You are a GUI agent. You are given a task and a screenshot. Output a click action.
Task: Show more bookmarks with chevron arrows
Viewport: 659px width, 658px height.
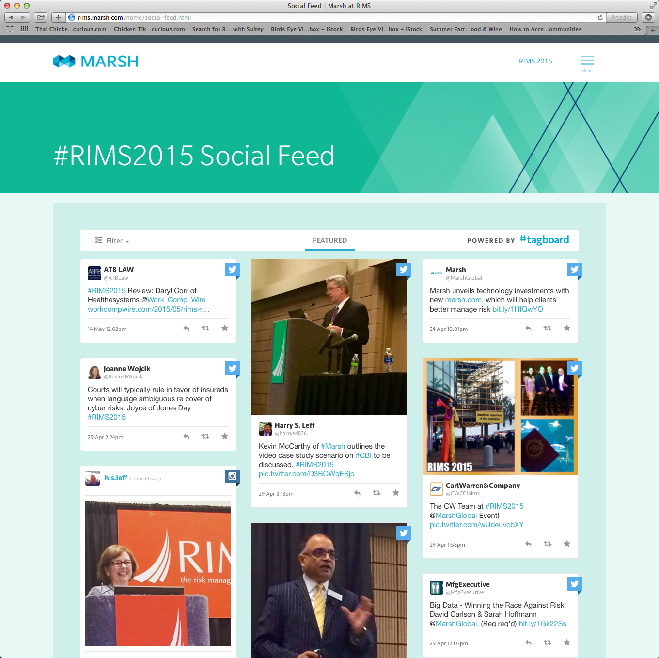point(637,29)
